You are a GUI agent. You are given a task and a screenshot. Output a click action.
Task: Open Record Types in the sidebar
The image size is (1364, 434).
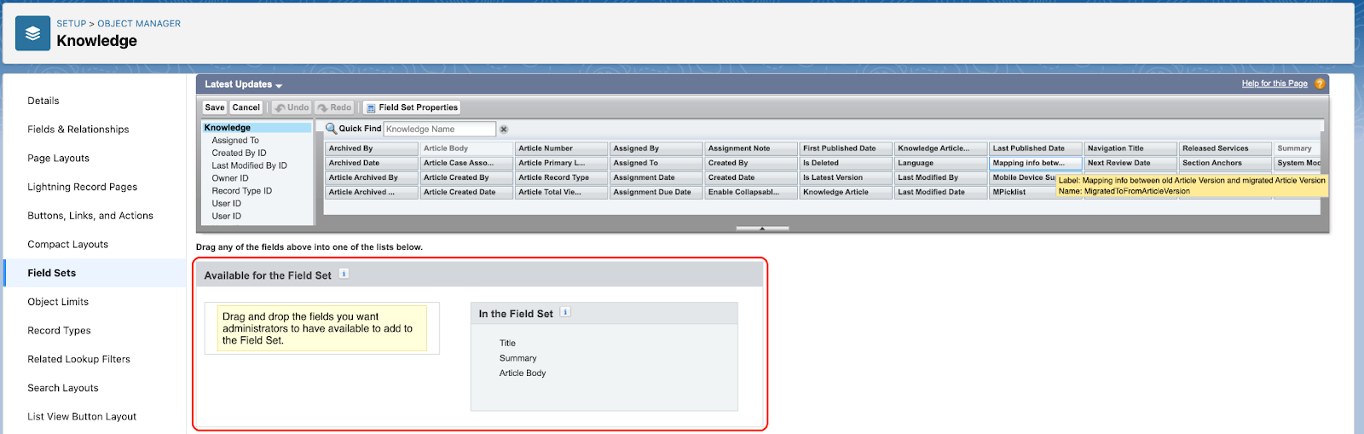(x=59, y=331)
